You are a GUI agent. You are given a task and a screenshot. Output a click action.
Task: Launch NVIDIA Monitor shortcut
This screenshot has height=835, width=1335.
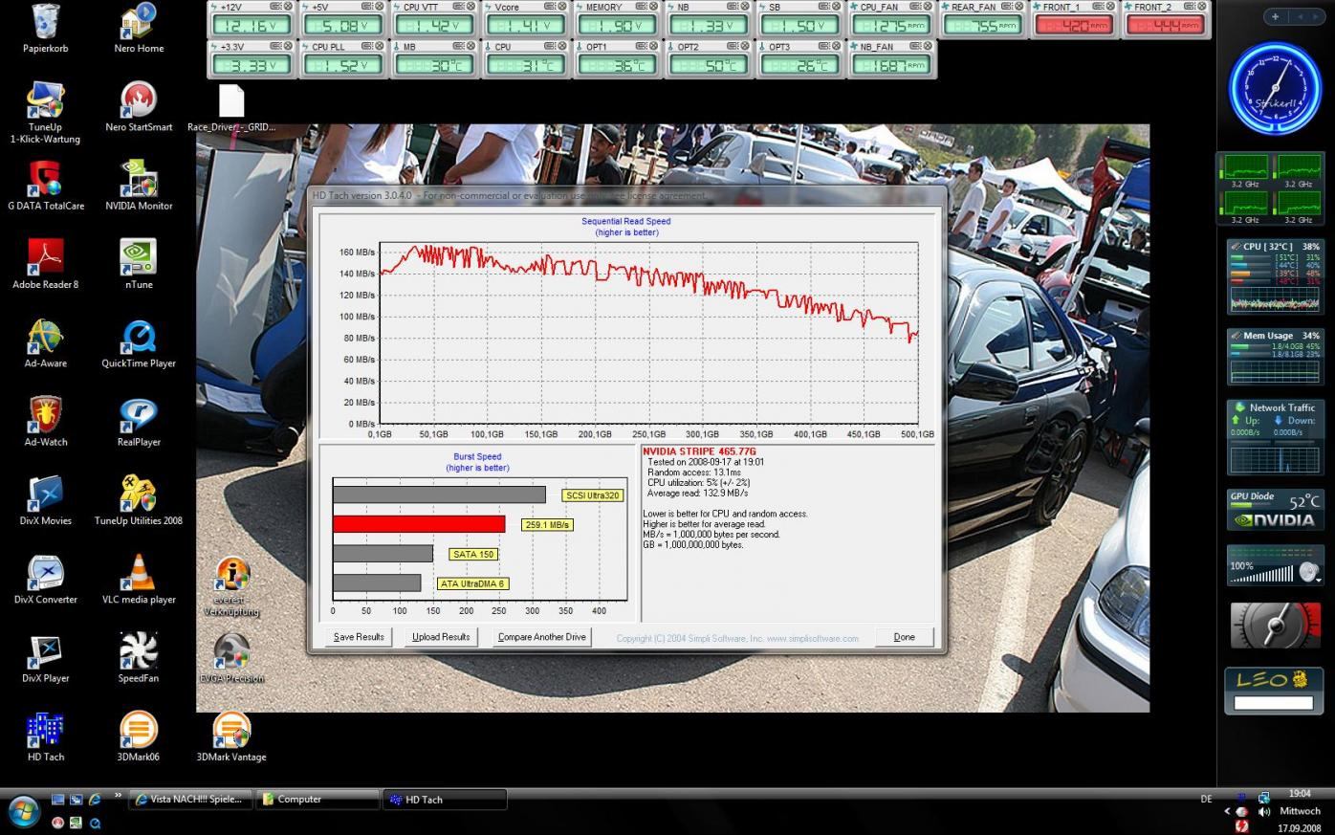pos(139,186)
